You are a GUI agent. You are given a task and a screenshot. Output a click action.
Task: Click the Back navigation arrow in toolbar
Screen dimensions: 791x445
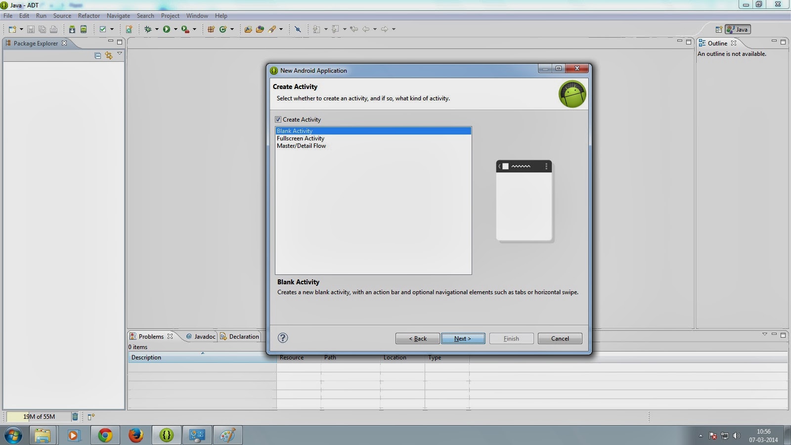pyautogui.click(x=366, y=29)
